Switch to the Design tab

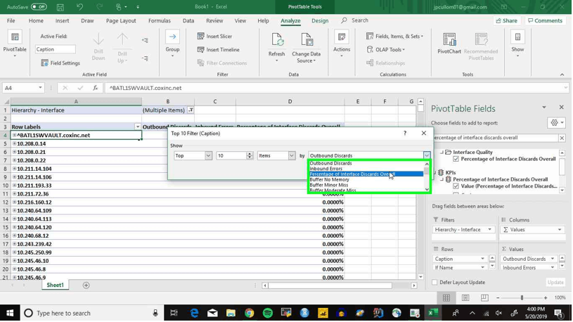pyautogui.click(x=320, y=21)
